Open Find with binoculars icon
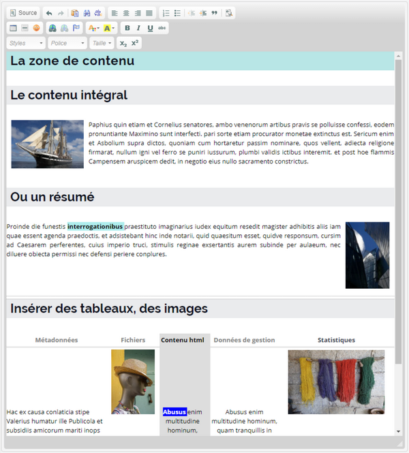This screenshot has width=409, height=453. tap(87, 13)
